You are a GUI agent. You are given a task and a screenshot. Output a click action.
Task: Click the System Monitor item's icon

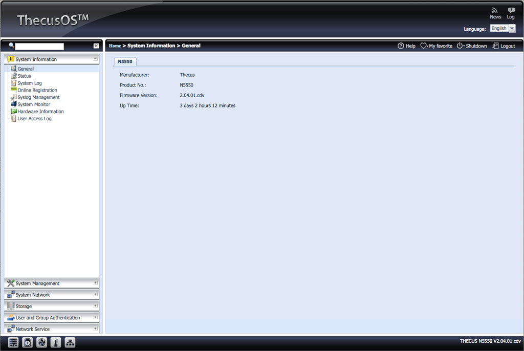(x=13, y=104)
